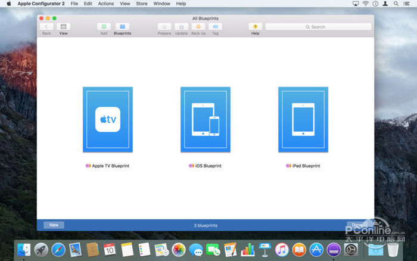The width and height of the screenshot is (417, 261).
Task: Toggle the Blueprints toolbar button
Action: click(x=122, y=27)
